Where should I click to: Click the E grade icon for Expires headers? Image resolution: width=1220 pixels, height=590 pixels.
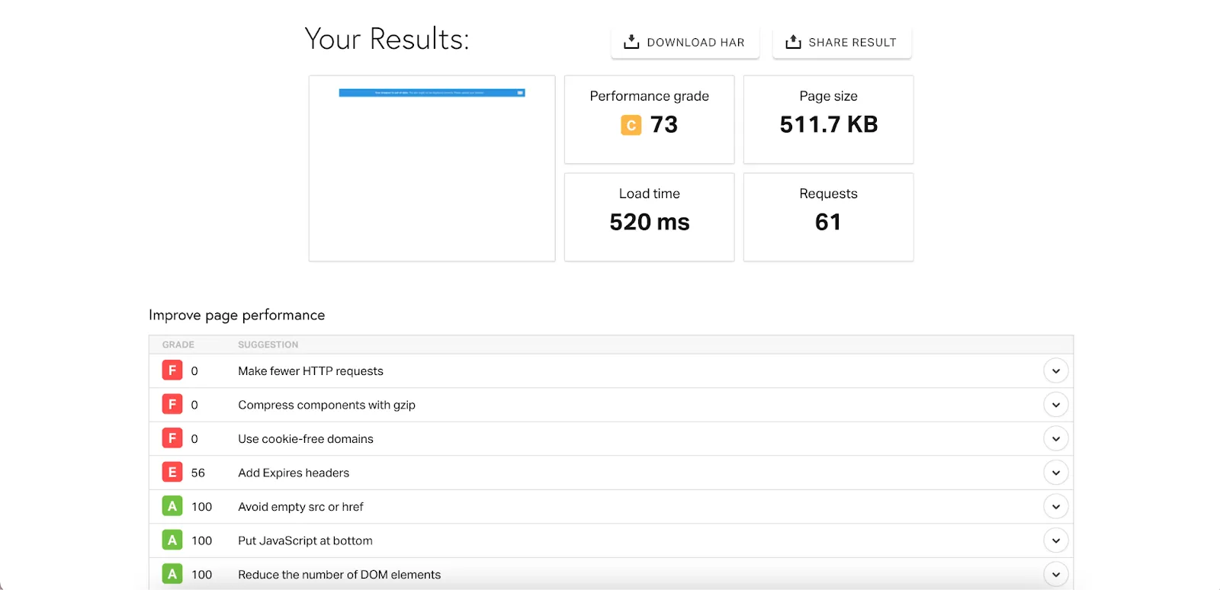172,473
